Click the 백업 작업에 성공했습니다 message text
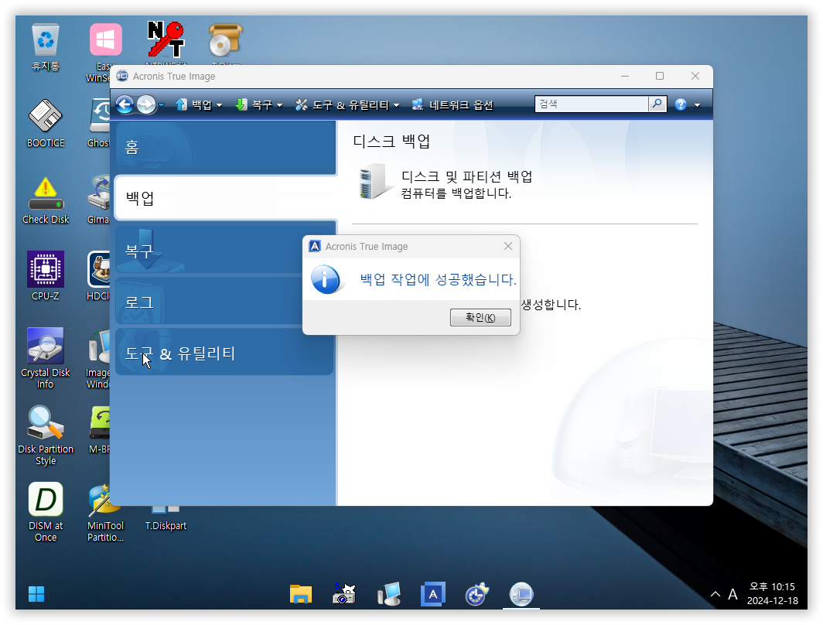The width and height of the screenshot is (823, 625). coord(438,279)
